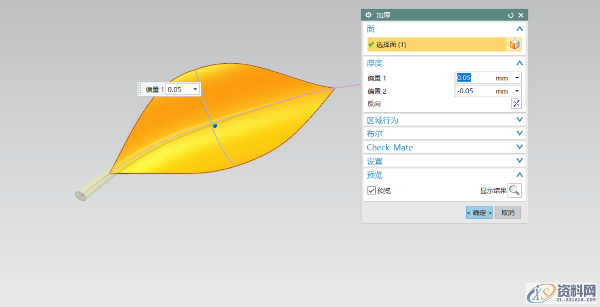Screen dimensions: 600x307
Task: Click the drag handle of the floating 偏置 1 box
Action: (140, 89)
